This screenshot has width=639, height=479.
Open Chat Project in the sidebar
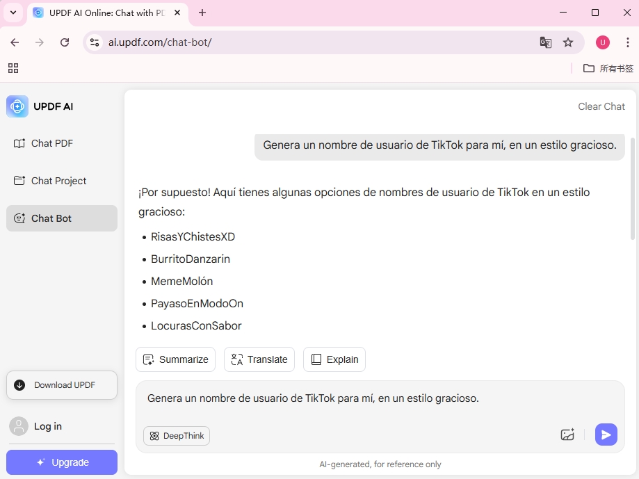[62, 181]
